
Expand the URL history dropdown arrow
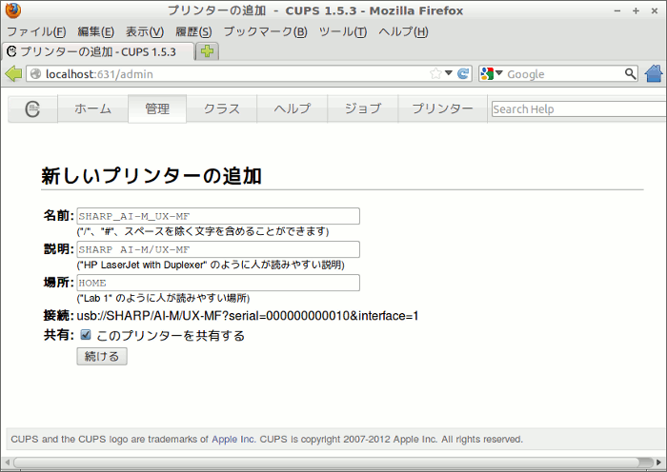click(x=449, y=73)
